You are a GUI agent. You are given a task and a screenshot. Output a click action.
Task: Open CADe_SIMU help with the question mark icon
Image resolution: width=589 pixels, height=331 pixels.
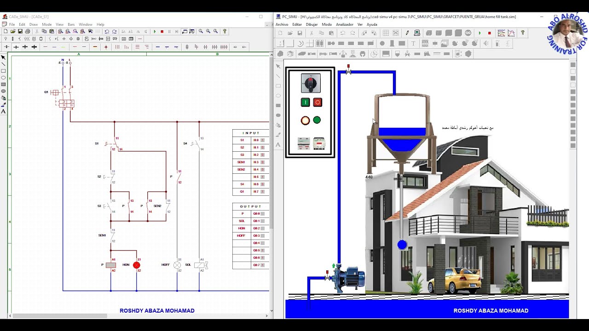click(225, 31)
